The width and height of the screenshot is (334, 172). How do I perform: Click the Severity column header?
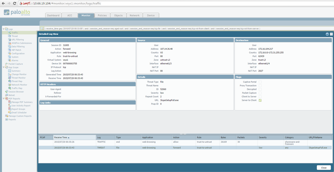pyautogui.click(x=270, y=137)
